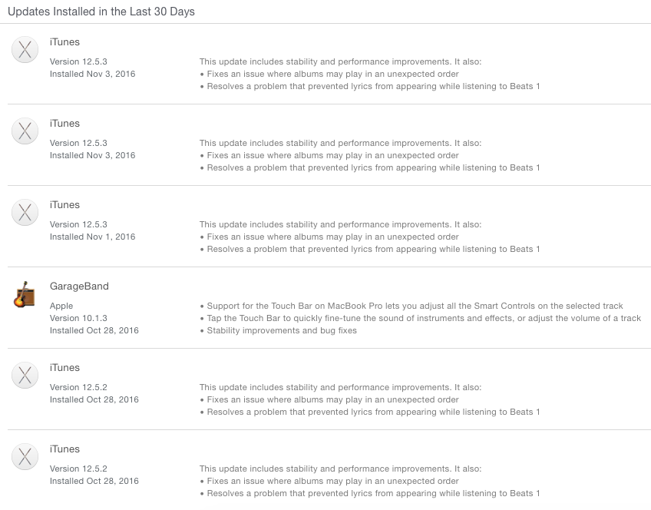
Task: Click the "Stability improvements and bug fixes" line
Action: (x=278, y=330)
